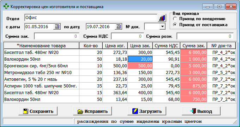Click purchase price cell '150,00'
This screenshot has width=240, height=127.
[x=140, y=72]
